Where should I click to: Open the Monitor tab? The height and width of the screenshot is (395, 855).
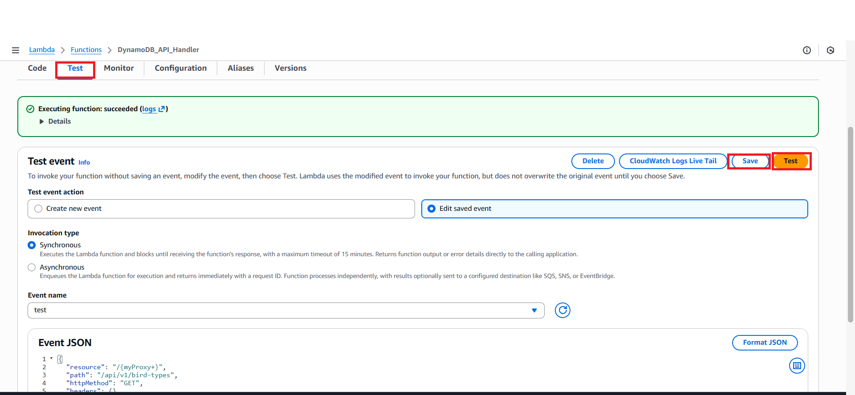pyautogui.click(x=118, y=68)
